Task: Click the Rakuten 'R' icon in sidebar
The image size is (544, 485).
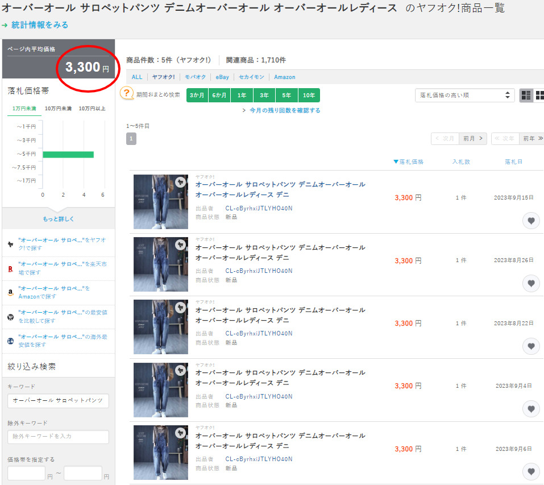Action: 11,268
